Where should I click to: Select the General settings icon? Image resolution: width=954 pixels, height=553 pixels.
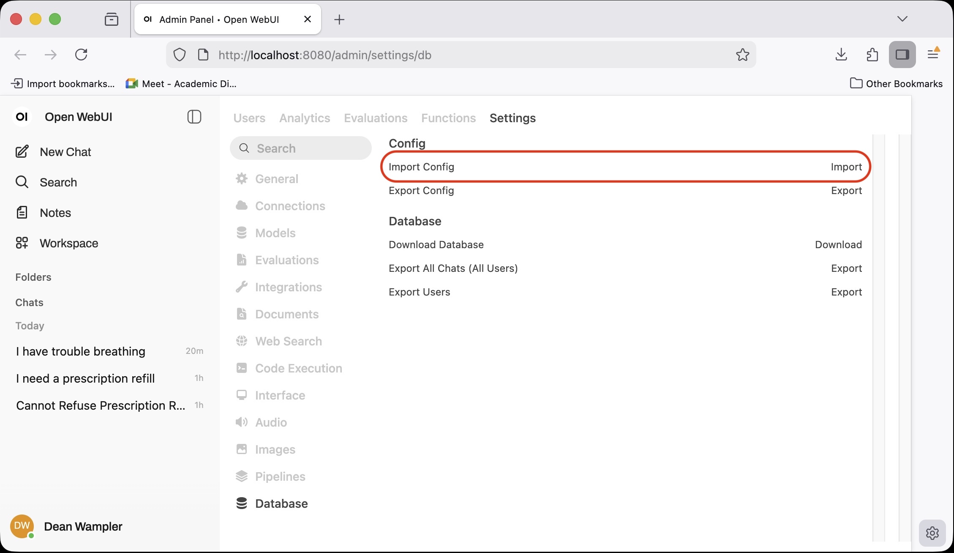pyautogui.click(x=242, y=178)
